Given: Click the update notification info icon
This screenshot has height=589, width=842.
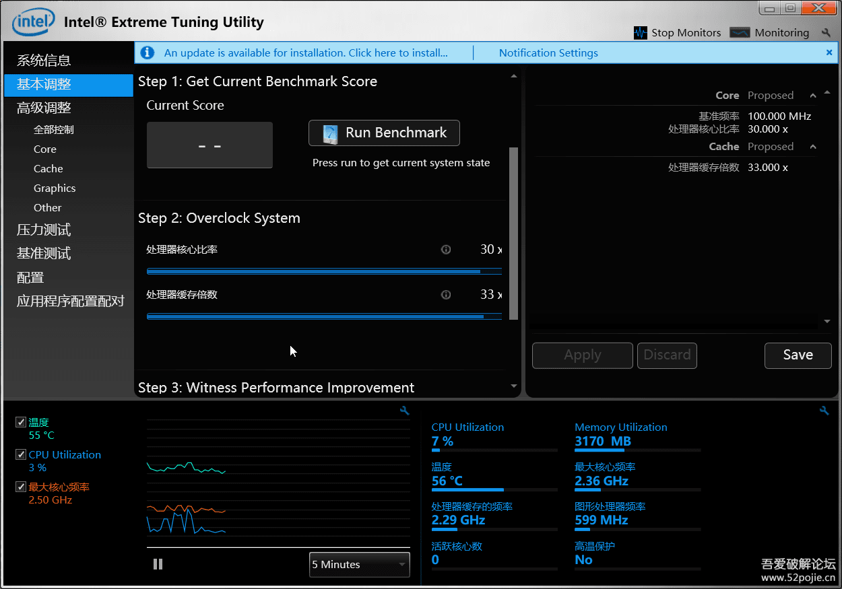Looking at the screenshot, I should [x=148, y=53].
